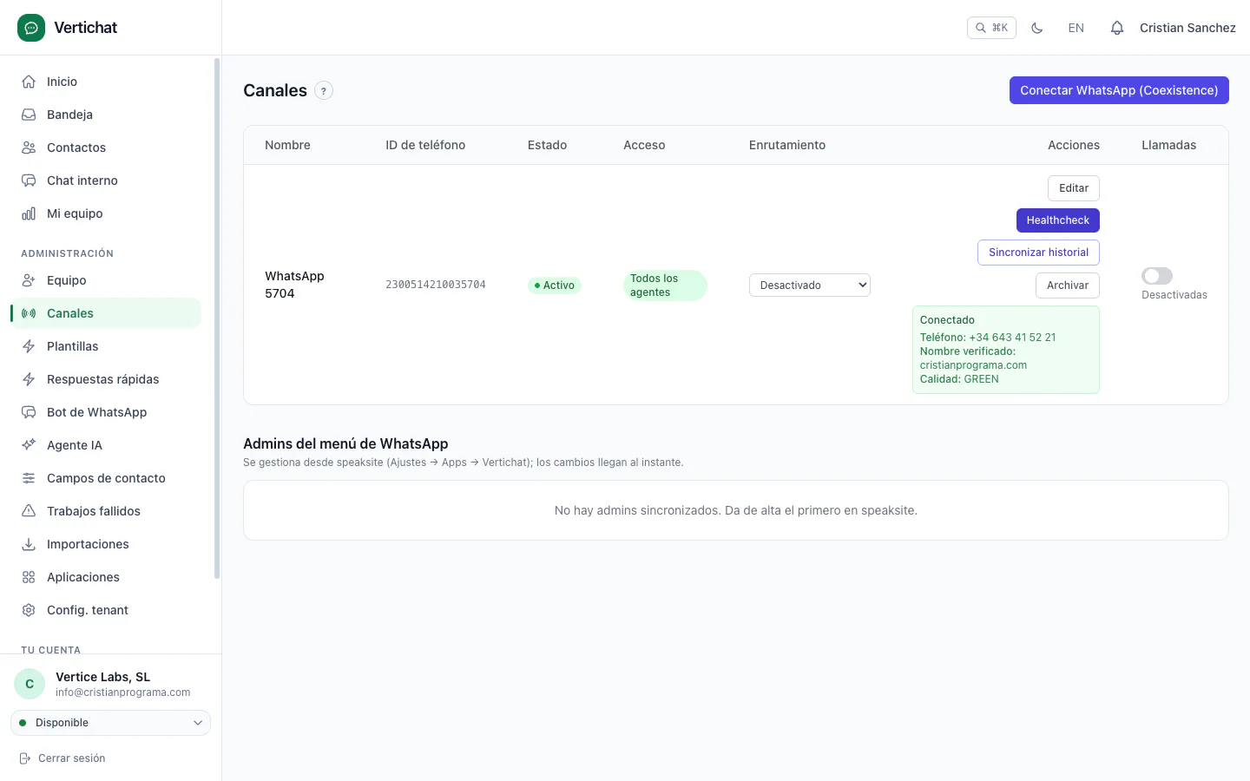The width and height of the screenshot is (1250, 781).
Task: Click phone ID 2300514210035704
Action: (x=436, y=285)
